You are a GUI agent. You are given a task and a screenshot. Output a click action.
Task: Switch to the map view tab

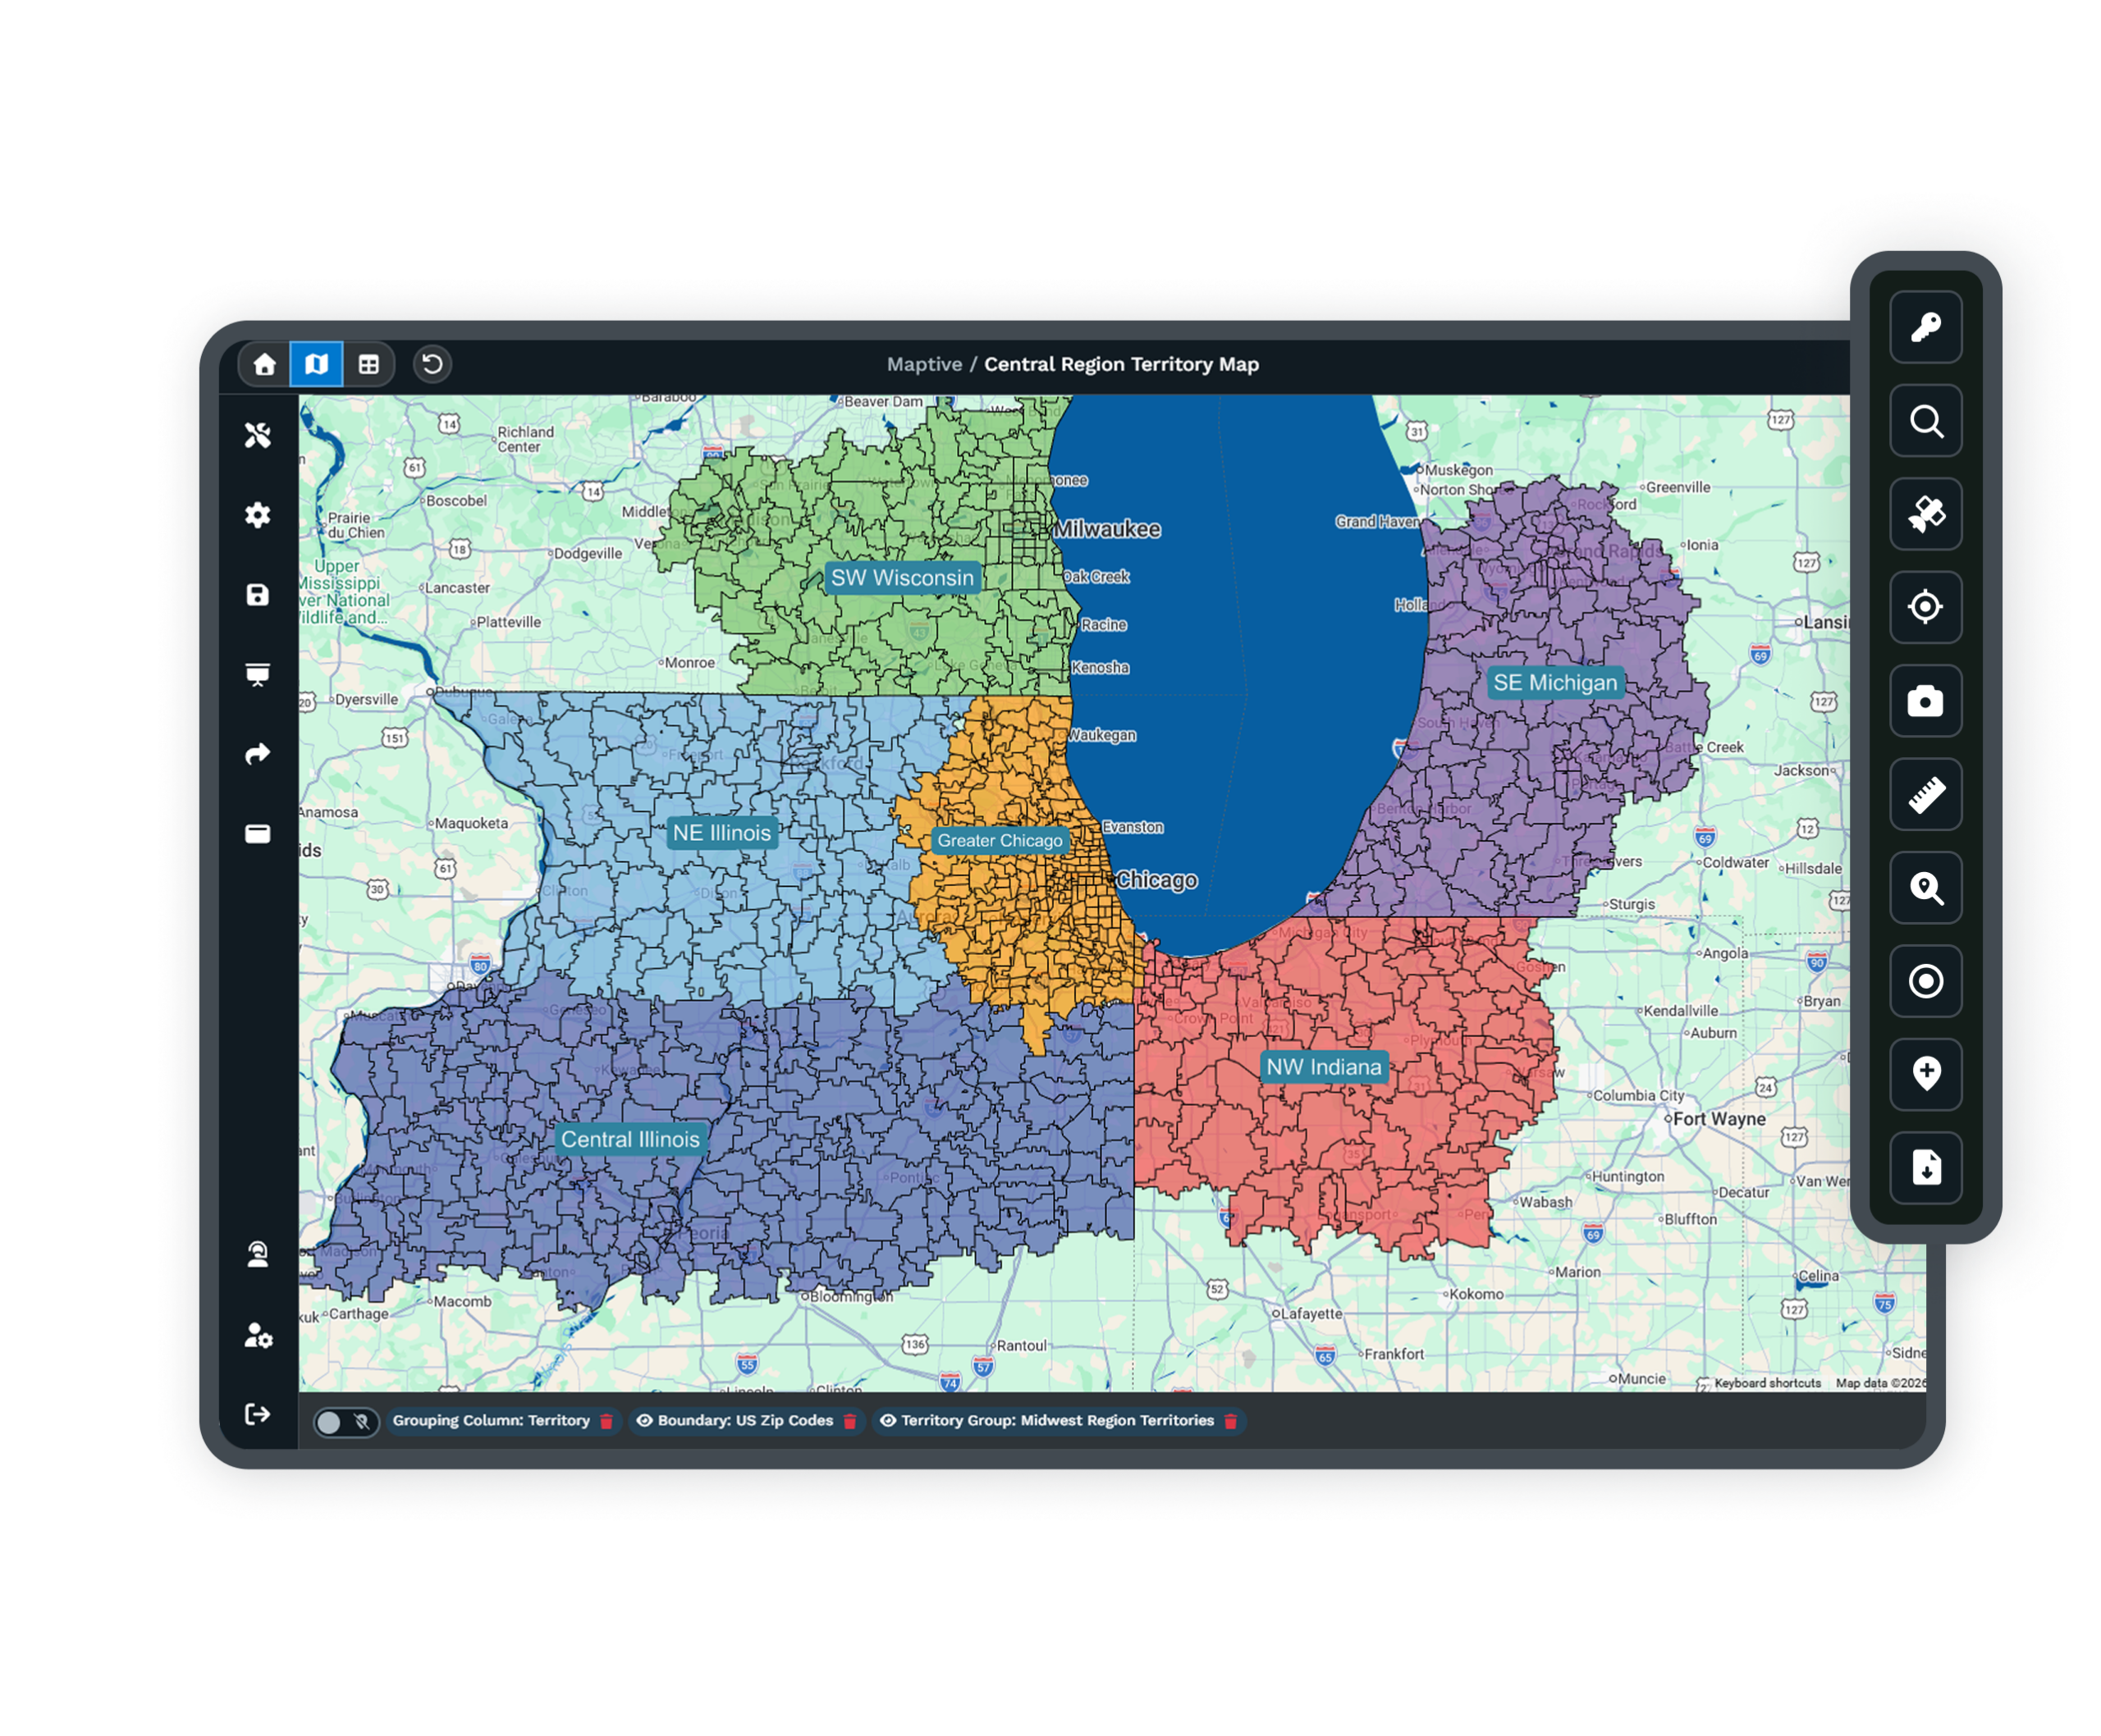tap(316, 364)
